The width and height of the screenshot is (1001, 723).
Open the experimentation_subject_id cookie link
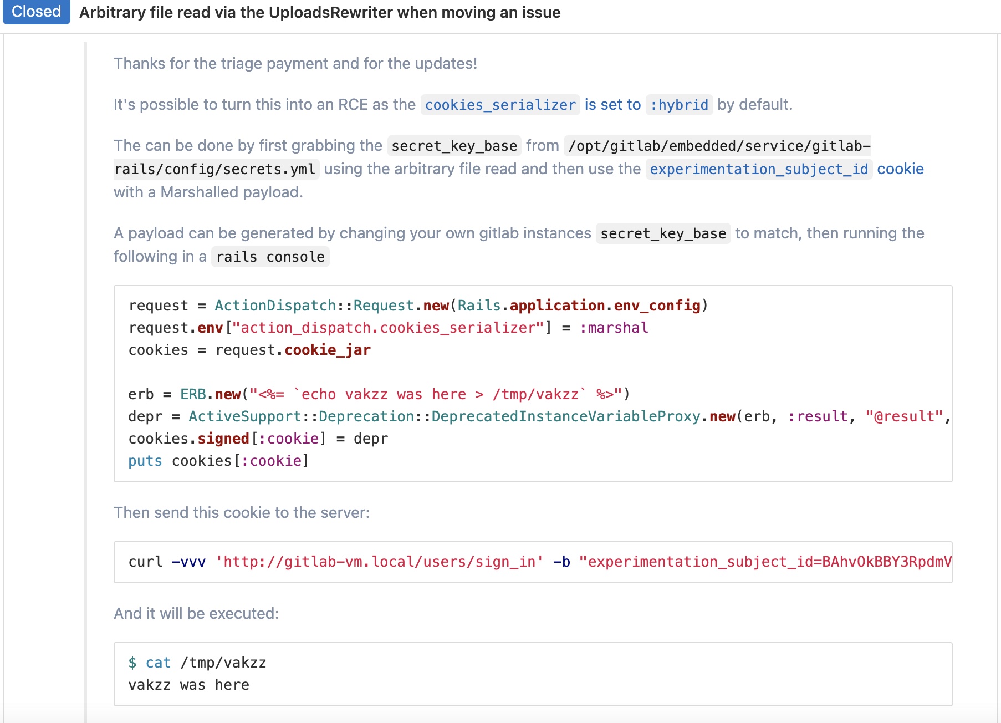click(785, 169)
